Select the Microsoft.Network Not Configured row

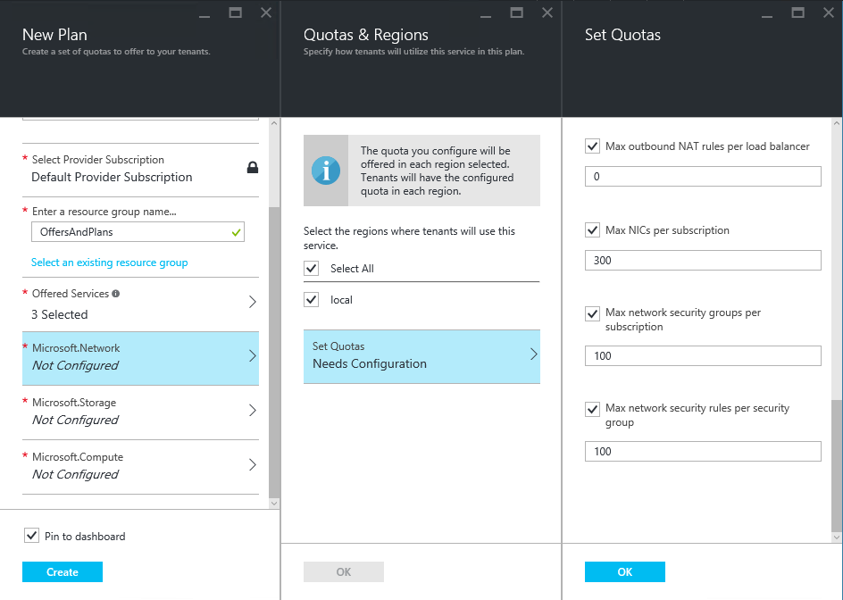coord(140,358)
